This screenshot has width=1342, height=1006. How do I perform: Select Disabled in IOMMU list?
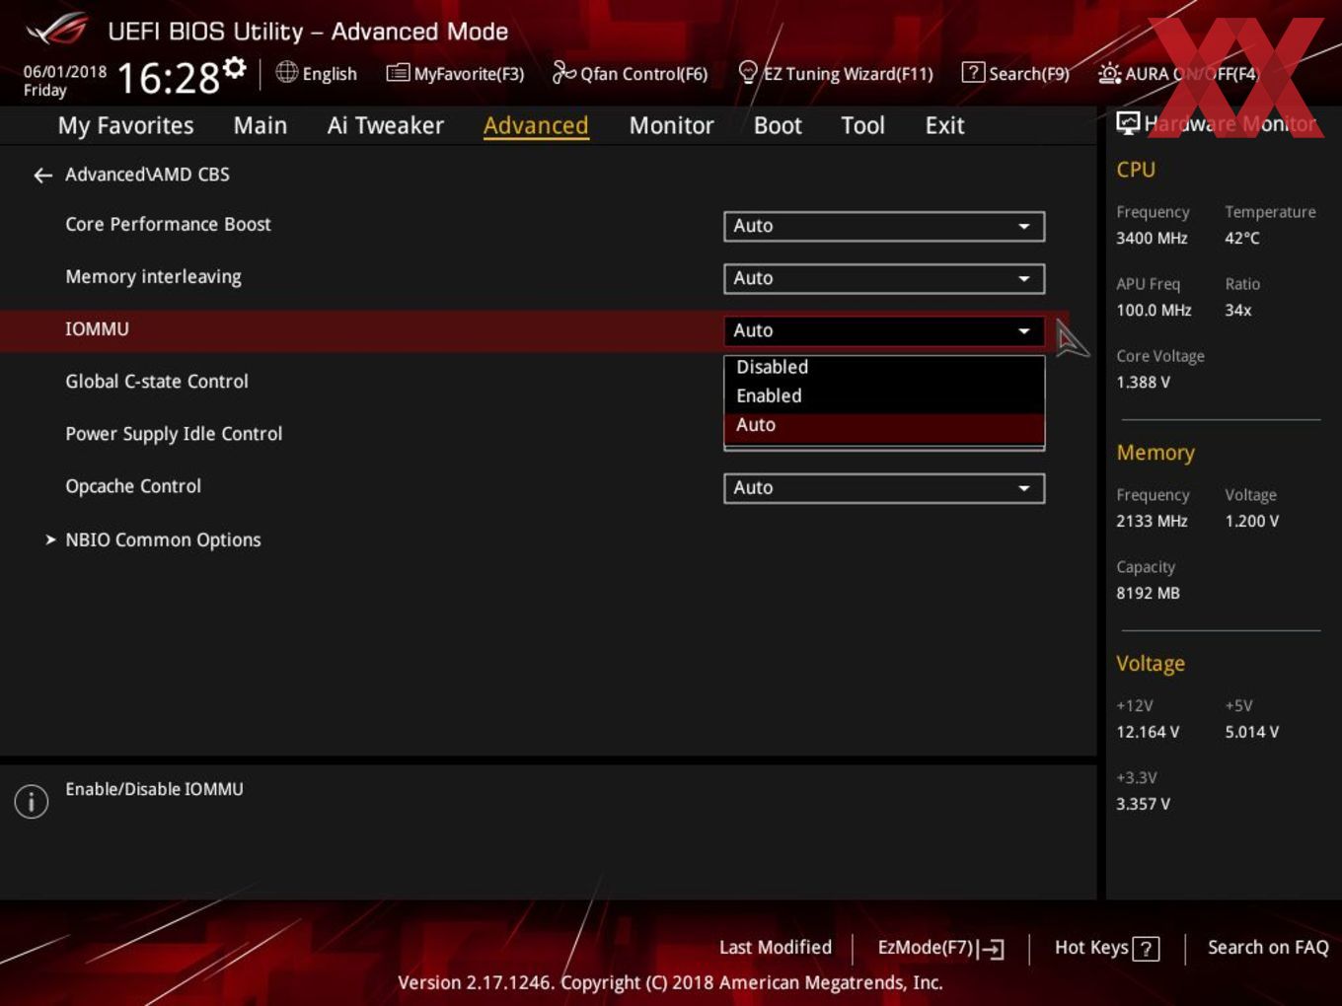click(884, 367)
